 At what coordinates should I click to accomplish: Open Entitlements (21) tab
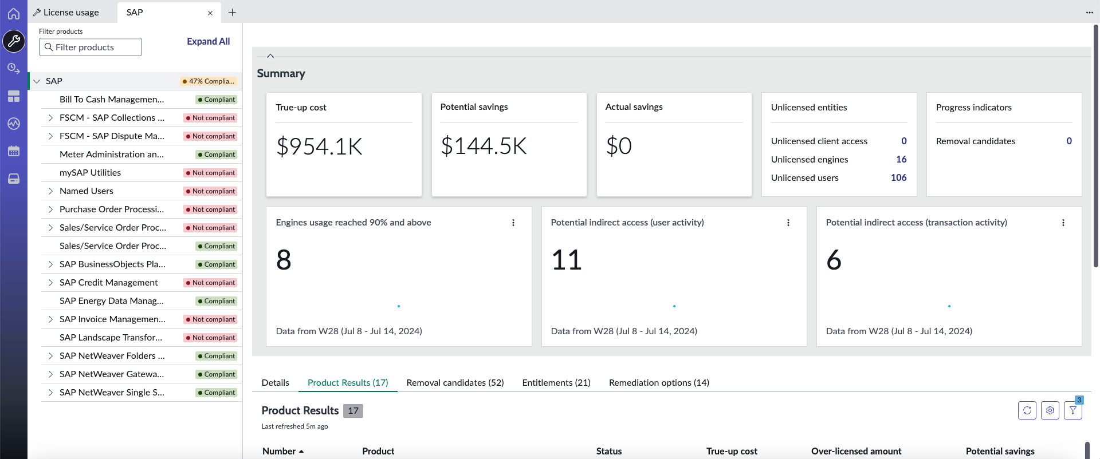556,382
